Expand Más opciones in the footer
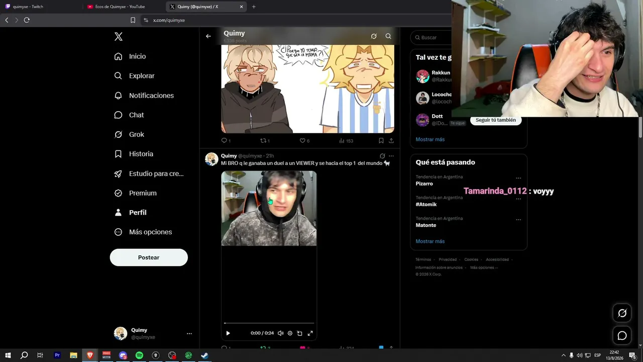The height and width of the screenshot is (362, 643). pos(484,267)
